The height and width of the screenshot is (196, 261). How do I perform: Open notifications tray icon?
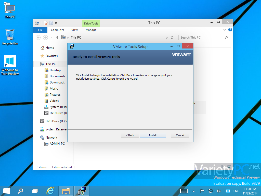[x=228, y=191]
